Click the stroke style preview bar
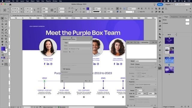The image size is (192, 108). (97, 12)
